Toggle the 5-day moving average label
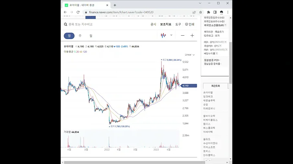The width and height of the screenshot is (293, 164). tap(75, 52)
